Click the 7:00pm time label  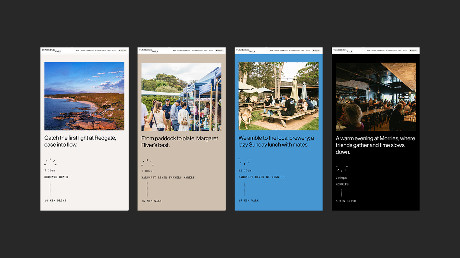[341, 178]
